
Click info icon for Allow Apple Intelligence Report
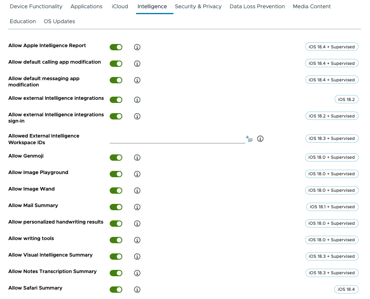pyautogui.click(x=137, y=47)
